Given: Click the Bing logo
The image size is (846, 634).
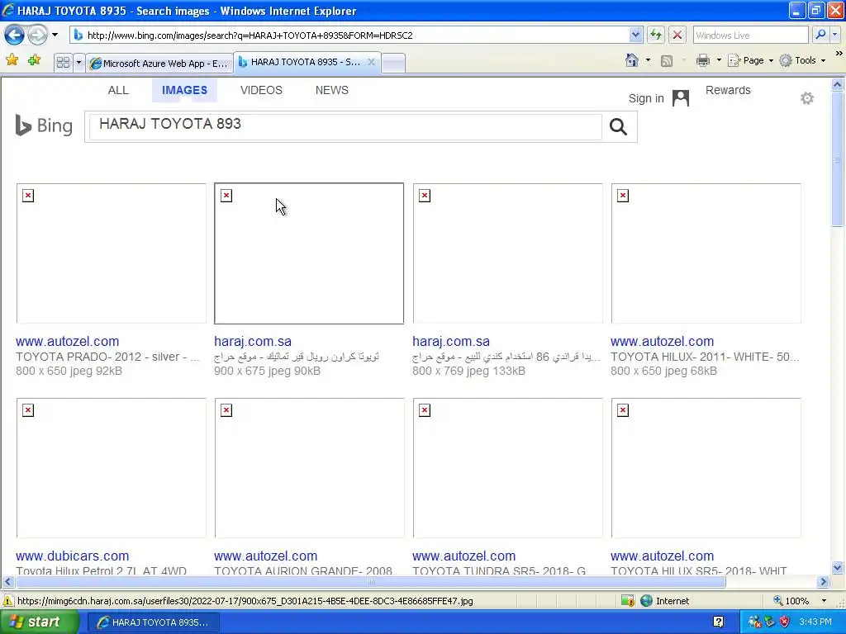Looking at the screenshot, I should pos(44,125).
